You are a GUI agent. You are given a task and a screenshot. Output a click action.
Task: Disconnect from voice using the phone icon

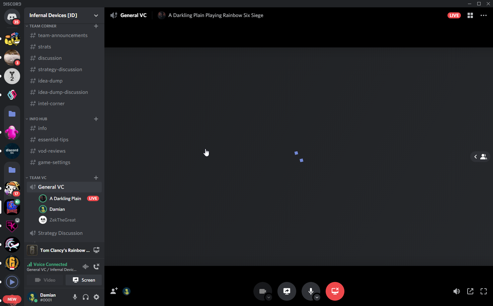(96, 266)
